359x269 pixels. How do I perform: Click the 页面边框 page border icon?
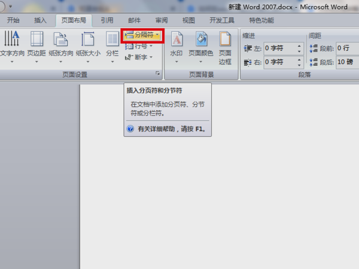click(x=225, y=48)
